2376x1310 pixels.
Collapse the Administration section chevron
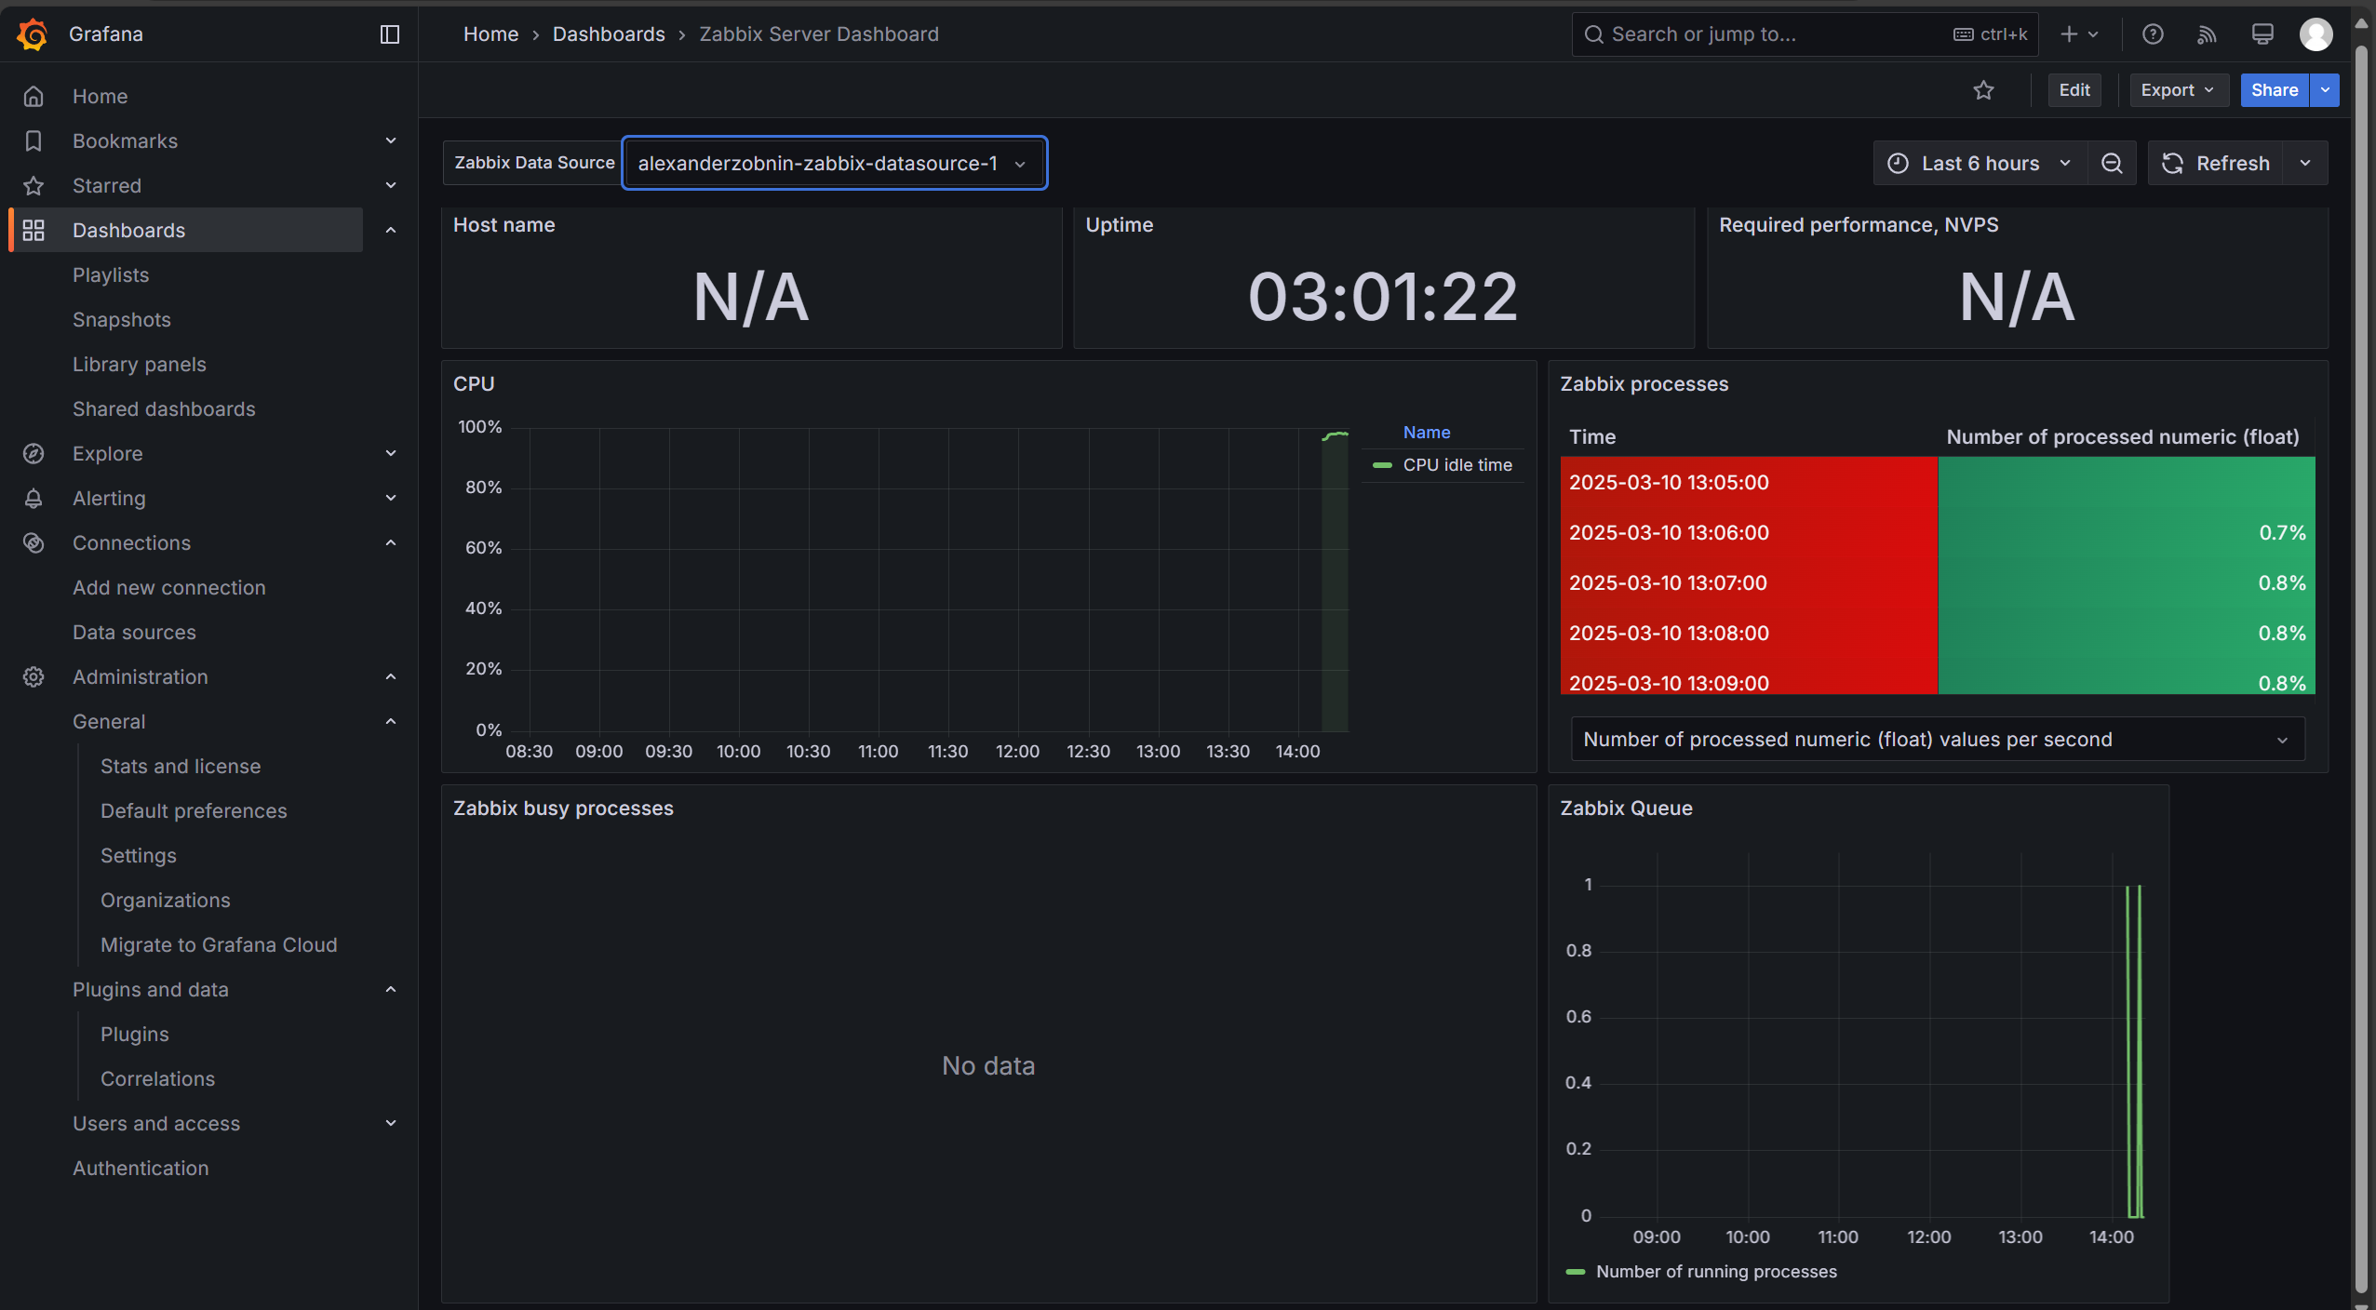391,676
